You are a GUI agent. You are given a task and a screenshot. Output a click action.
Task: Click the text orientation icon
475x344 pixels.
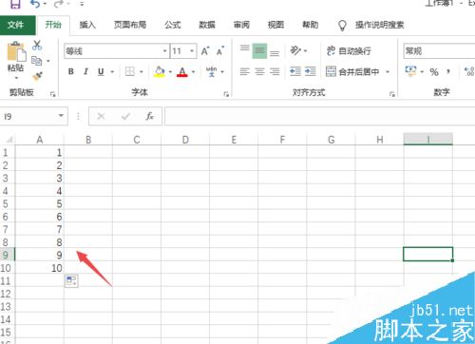[x=295, y=50]
